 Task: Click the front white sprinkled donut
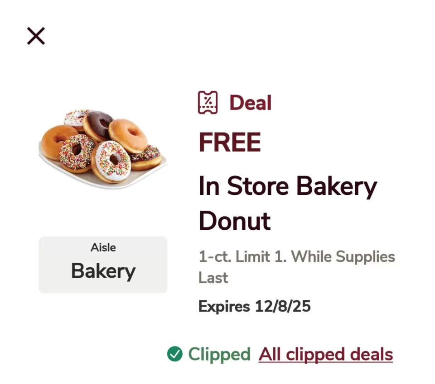tap(111, 161)
